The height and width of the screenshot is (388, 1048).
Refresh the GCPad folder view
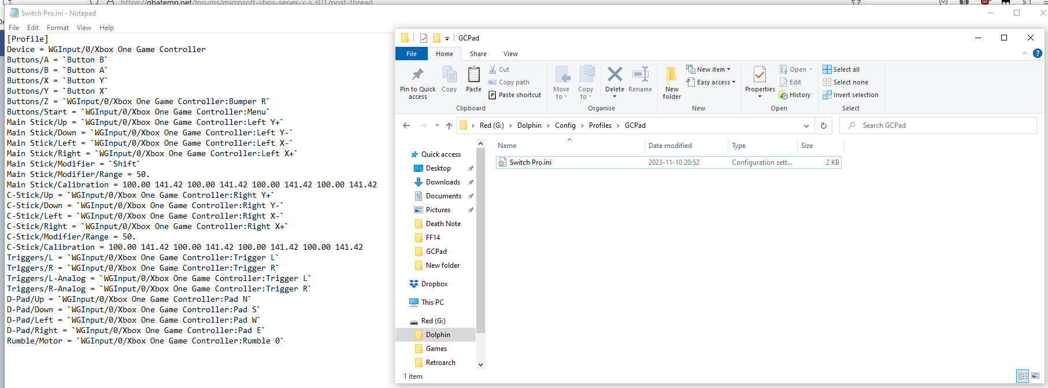click(x=824, y=125)
